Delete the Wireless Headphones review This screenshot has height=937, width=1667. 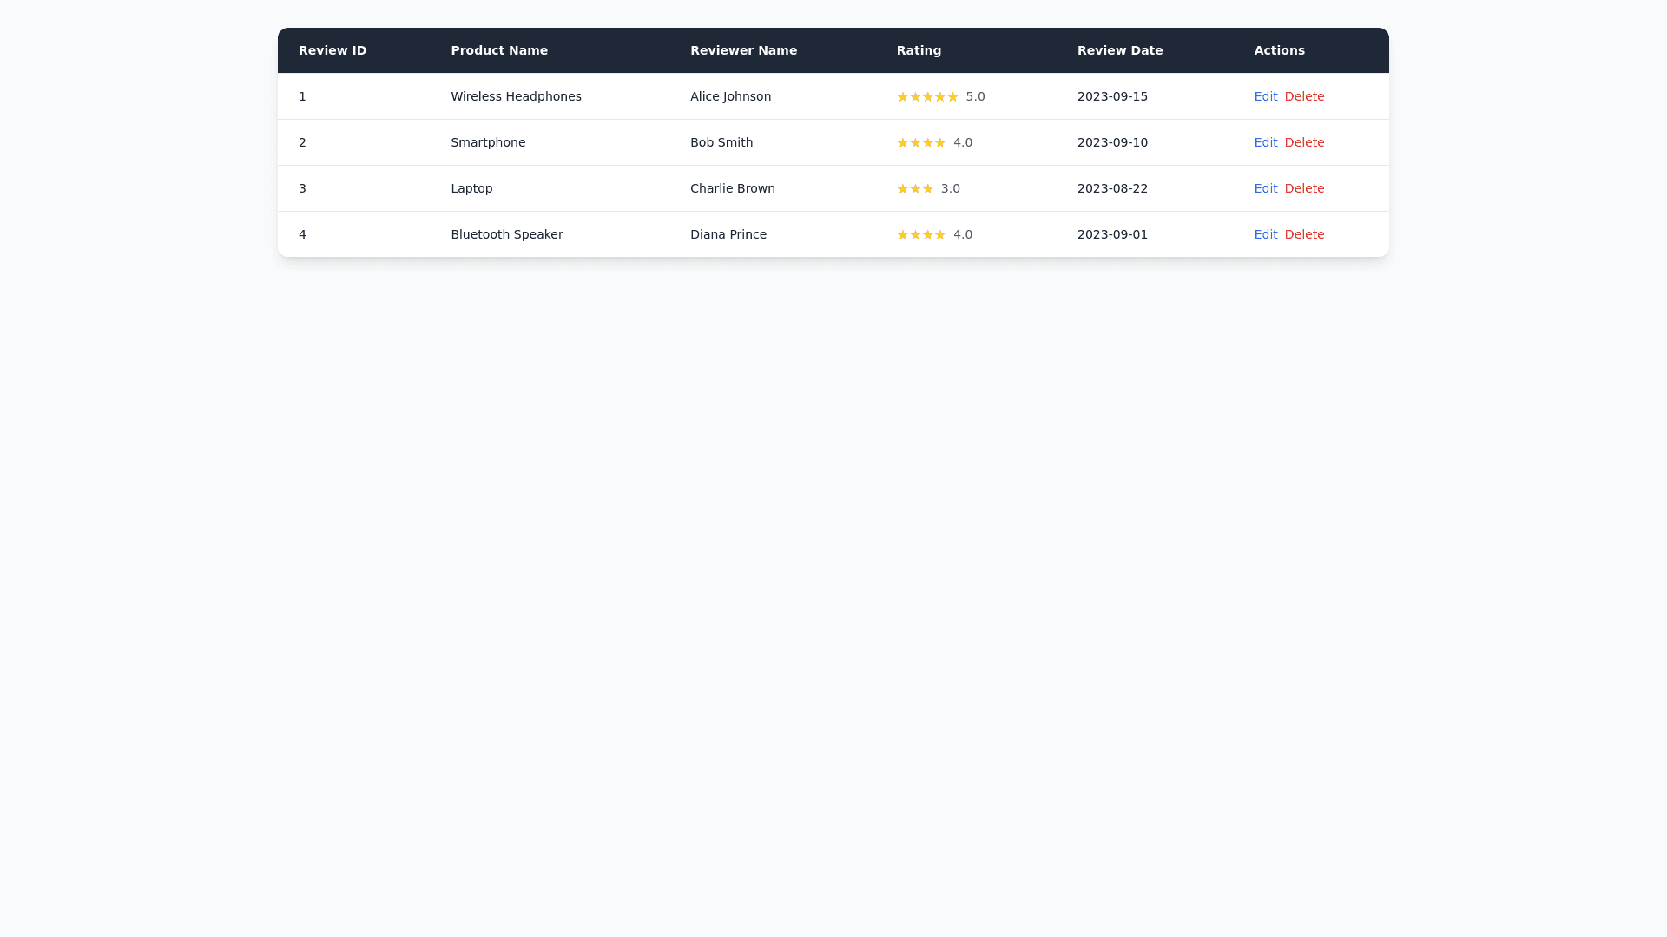click(x=1304, y=96)
